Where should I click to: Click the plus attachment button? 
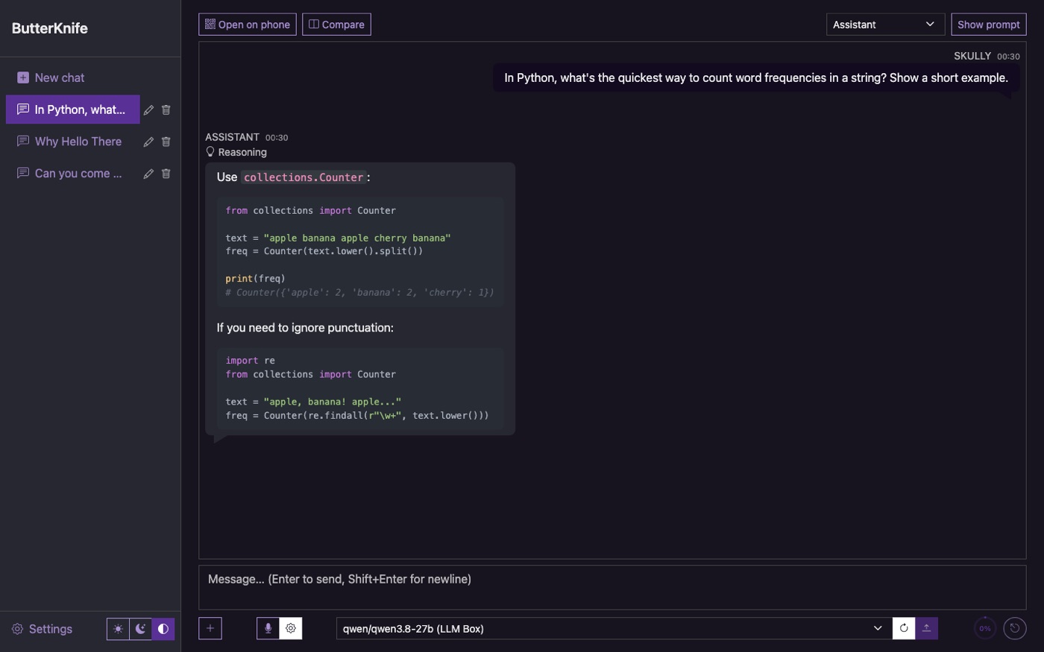click(210, 628)
